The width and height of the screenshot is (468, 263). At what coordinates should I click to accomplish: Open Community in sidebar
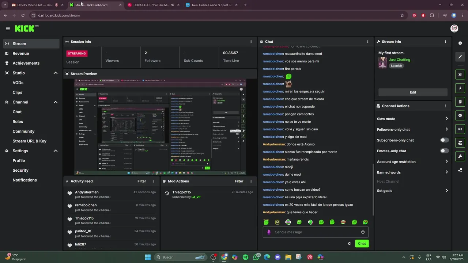[23, 131]
